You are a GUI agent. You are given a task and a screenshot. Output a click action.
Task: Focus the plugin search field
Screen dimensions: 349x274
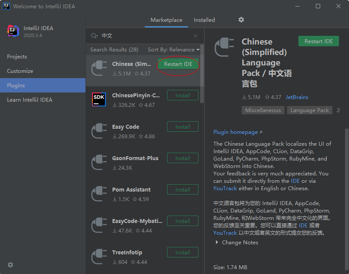point(146,36)
